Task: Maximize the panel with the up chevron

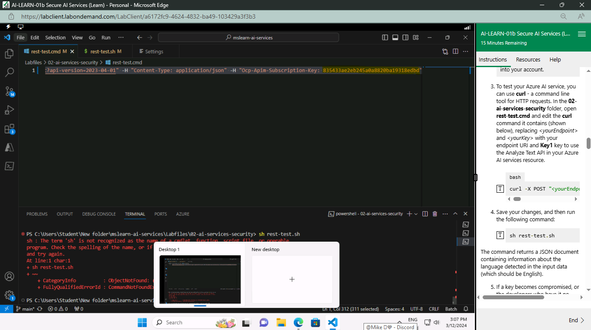Action: coord(455,214)
